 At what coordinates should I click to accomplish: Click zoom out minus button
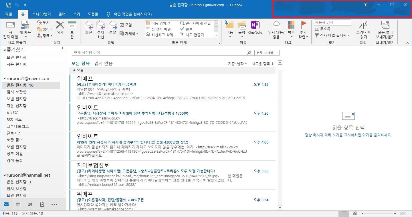pyautogui.click(x=363, y=214)
